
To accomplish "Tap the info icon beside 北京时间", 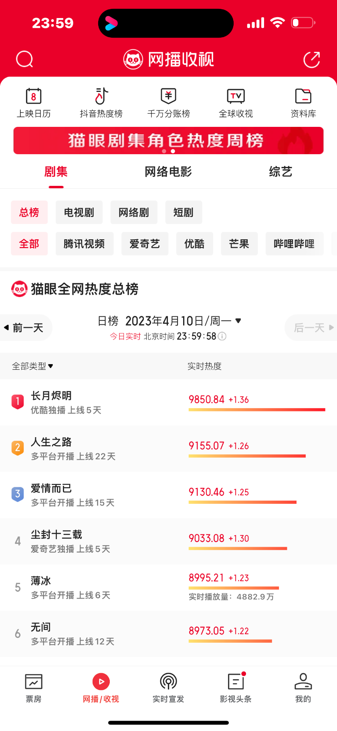I will point(222,336).
